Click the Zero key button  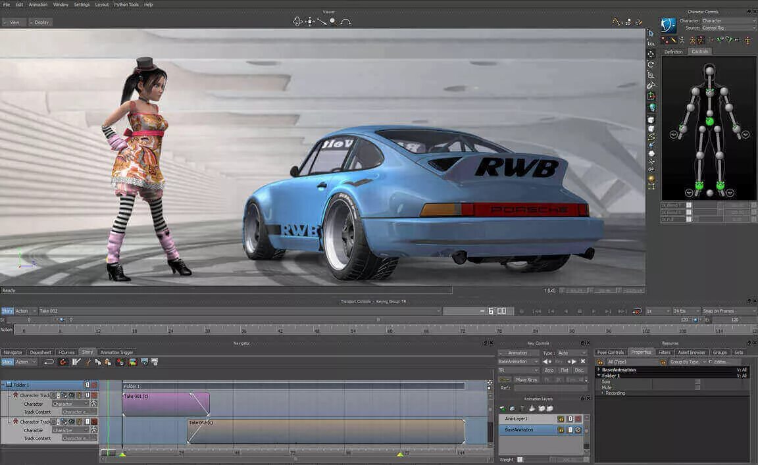click(549, 370)
